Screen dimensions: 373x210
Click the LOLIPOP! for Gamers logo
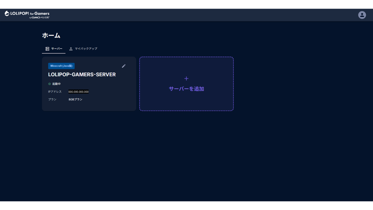(27, 15)
